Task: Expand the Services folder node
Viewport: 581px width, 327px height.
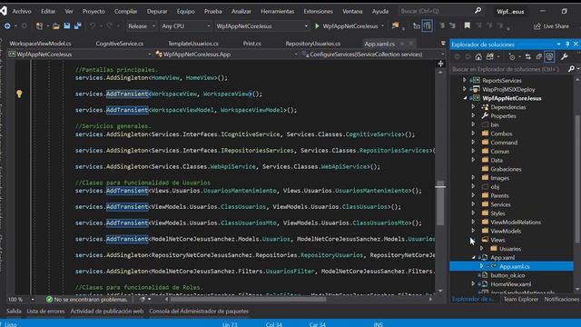Action: [x=473, y=203]
